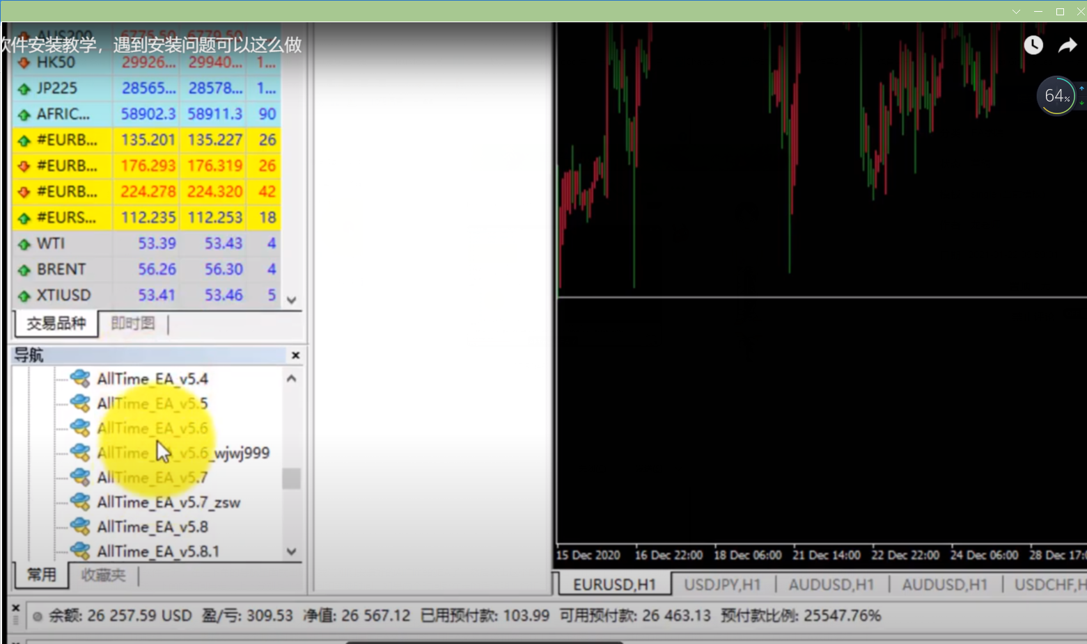Click the arrow icon next to AFRIC...
This screenshot has width=1087, height=644.
(24, 115)
